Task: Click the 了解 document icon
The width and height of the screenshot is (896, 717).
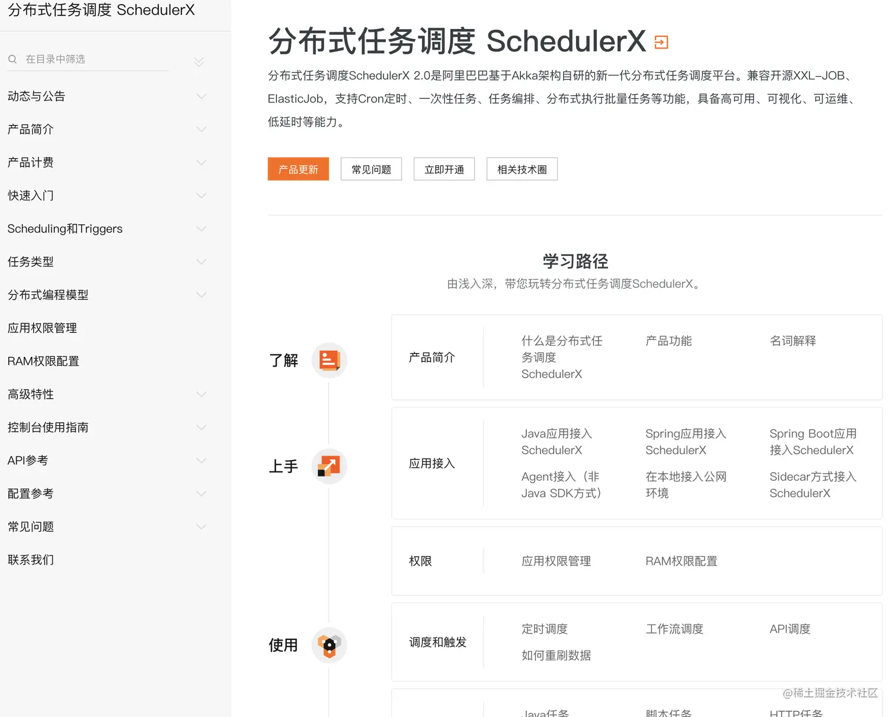Action: (x=329, y=360)
